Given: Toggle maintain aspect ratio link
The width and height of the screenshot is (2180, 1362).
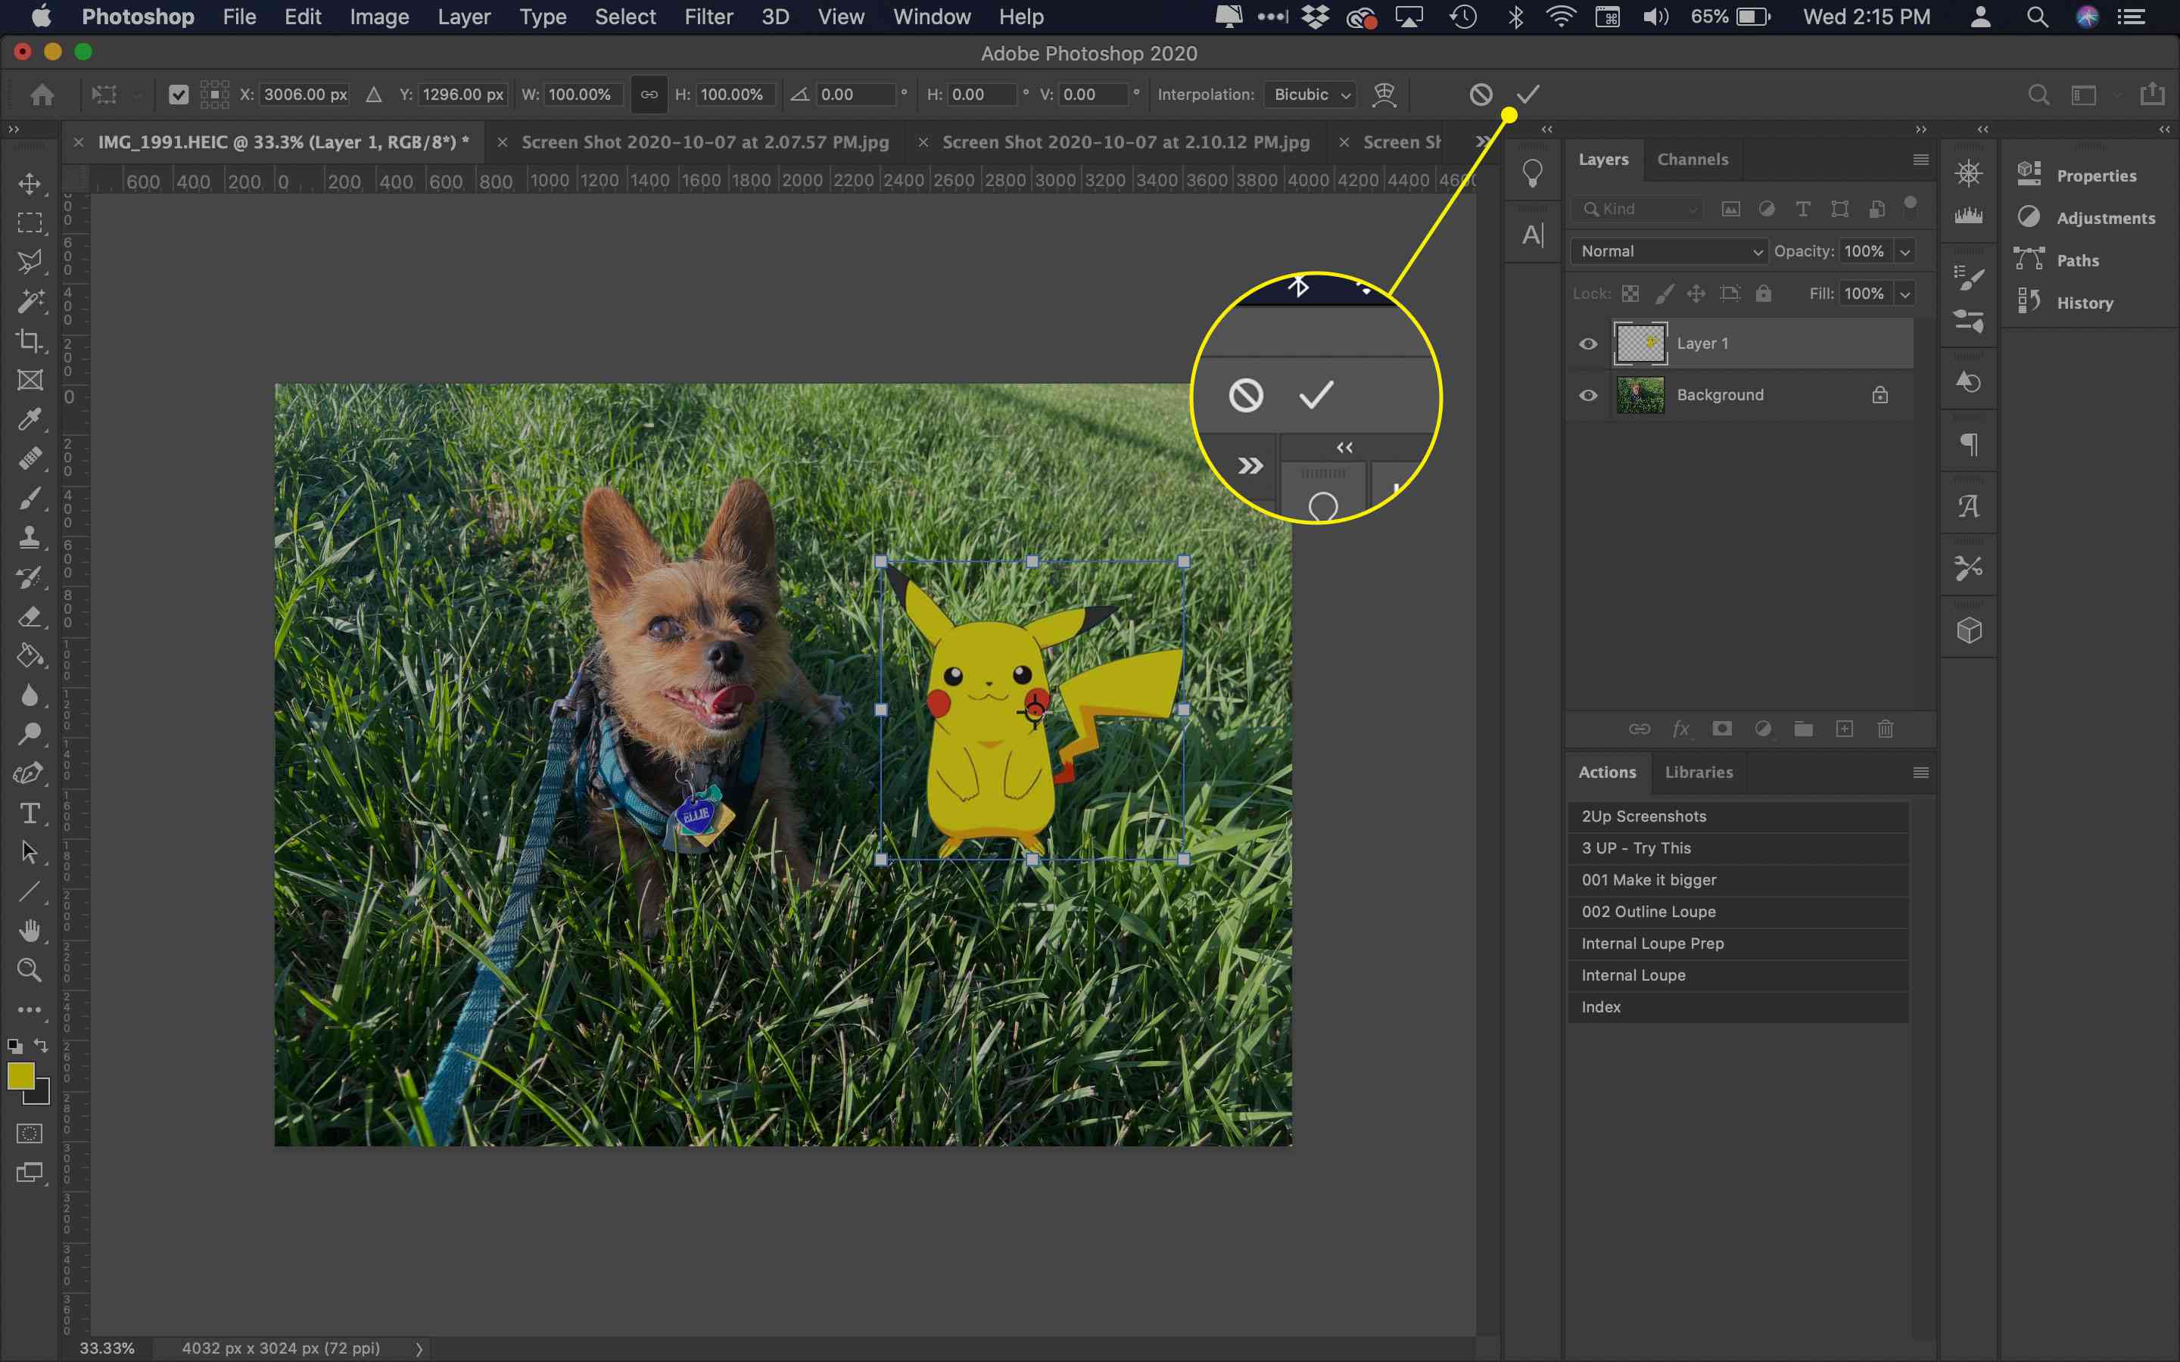Looking at the screenshot, I should point(649,94).
